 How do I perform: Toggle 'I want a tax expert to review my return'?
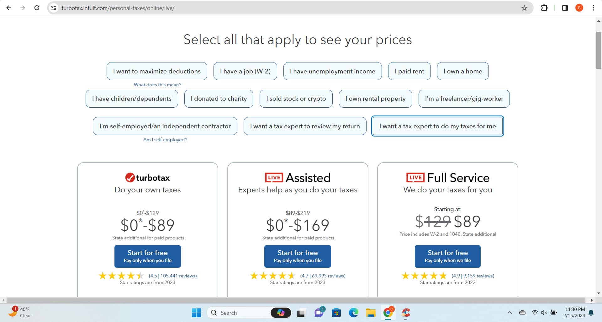point(305,126)
